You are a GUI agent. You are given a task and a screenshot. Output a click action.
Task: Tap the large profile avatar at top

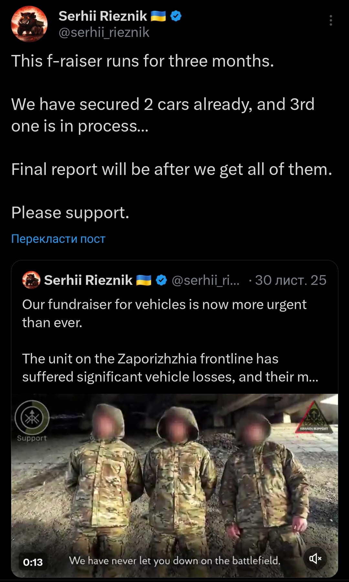click(29, 24)
